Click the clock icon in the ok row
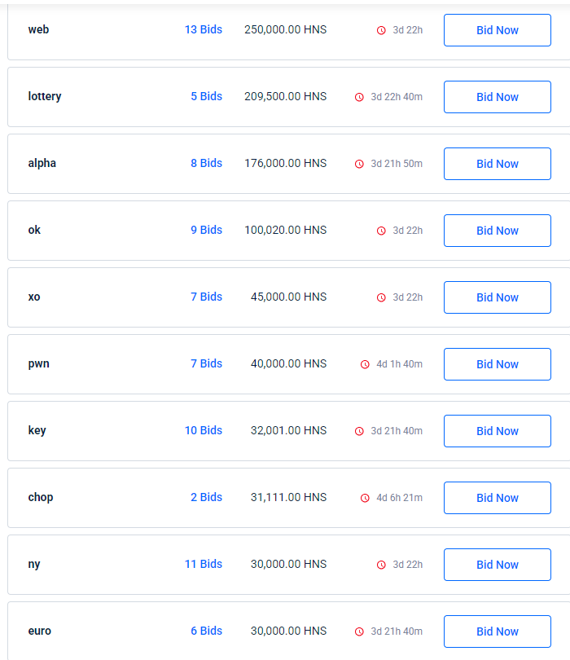 (x=381, y=231)
